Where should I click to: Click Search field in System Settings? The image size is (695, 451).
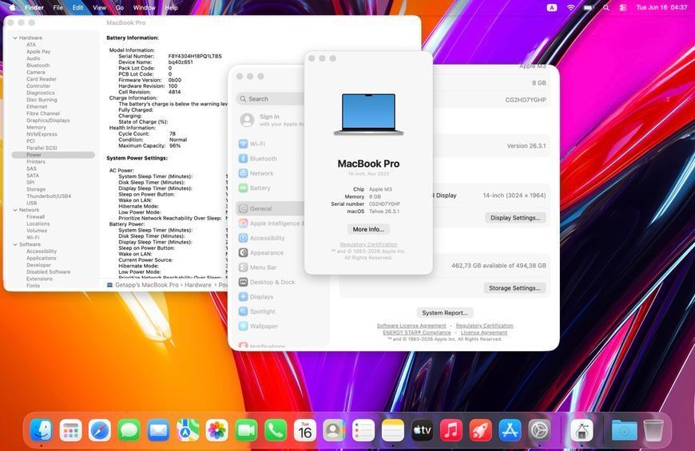point(272,99)
